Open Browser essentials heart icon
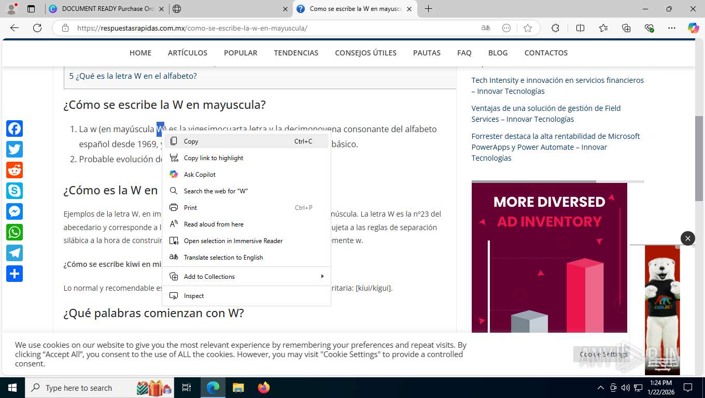Viewport: 705px width, 398px height. tap(649, 28)
